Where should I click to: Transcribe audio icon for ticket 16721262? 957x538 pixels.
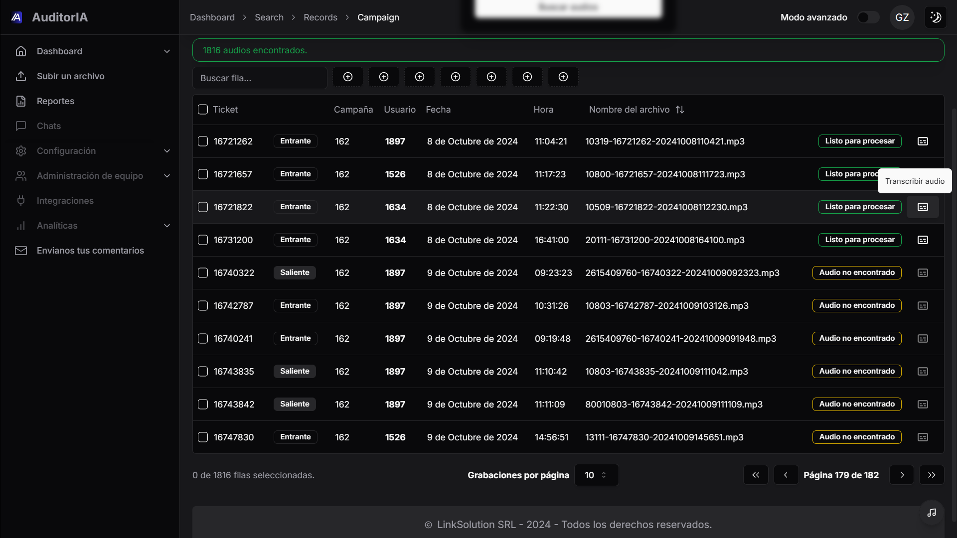[923, 141]
